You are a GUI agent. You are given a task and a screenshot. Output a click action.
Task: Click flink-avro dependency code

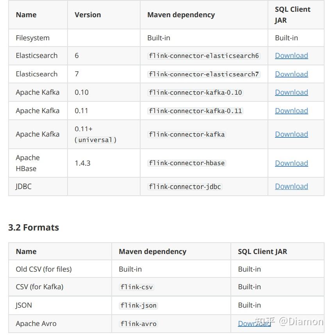click(138, 324)
